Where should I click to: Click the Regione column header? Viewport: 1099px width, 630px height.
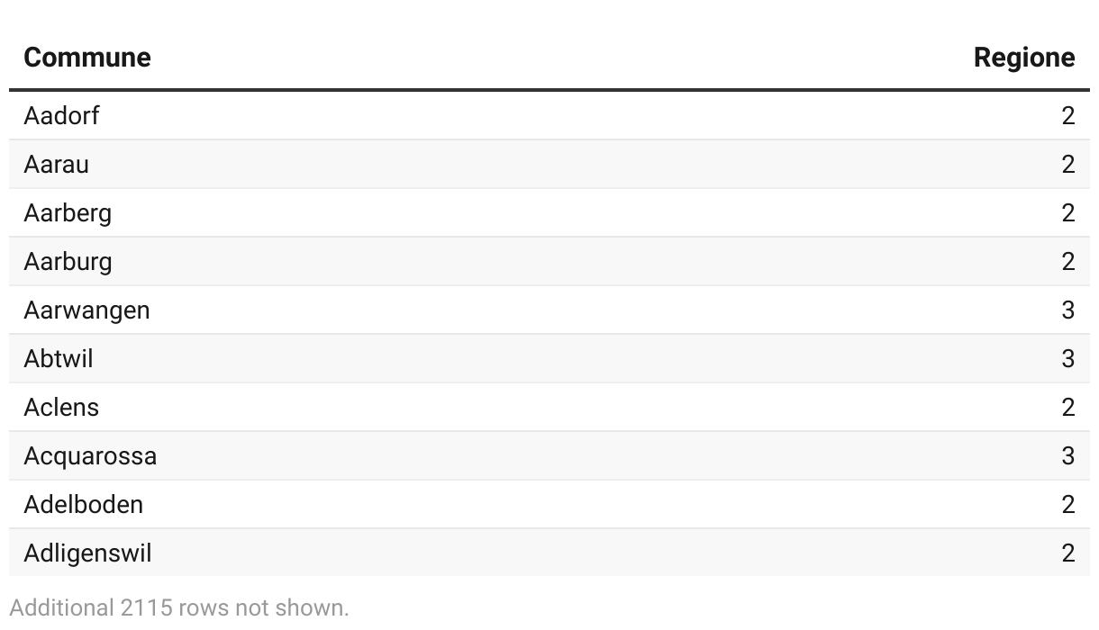point(1024,58)
